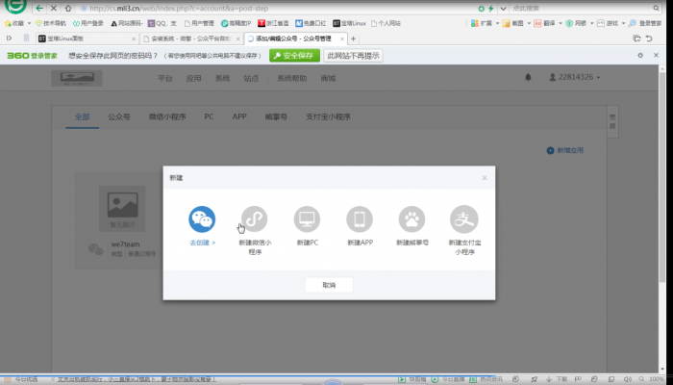Open a new browser tab with plus
Screen dimensions: 673x385
(x=354, y=38)
